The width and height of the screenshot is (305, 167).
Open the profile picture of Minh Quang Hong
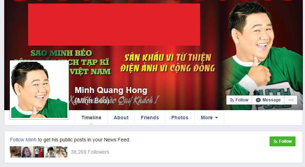39,90
